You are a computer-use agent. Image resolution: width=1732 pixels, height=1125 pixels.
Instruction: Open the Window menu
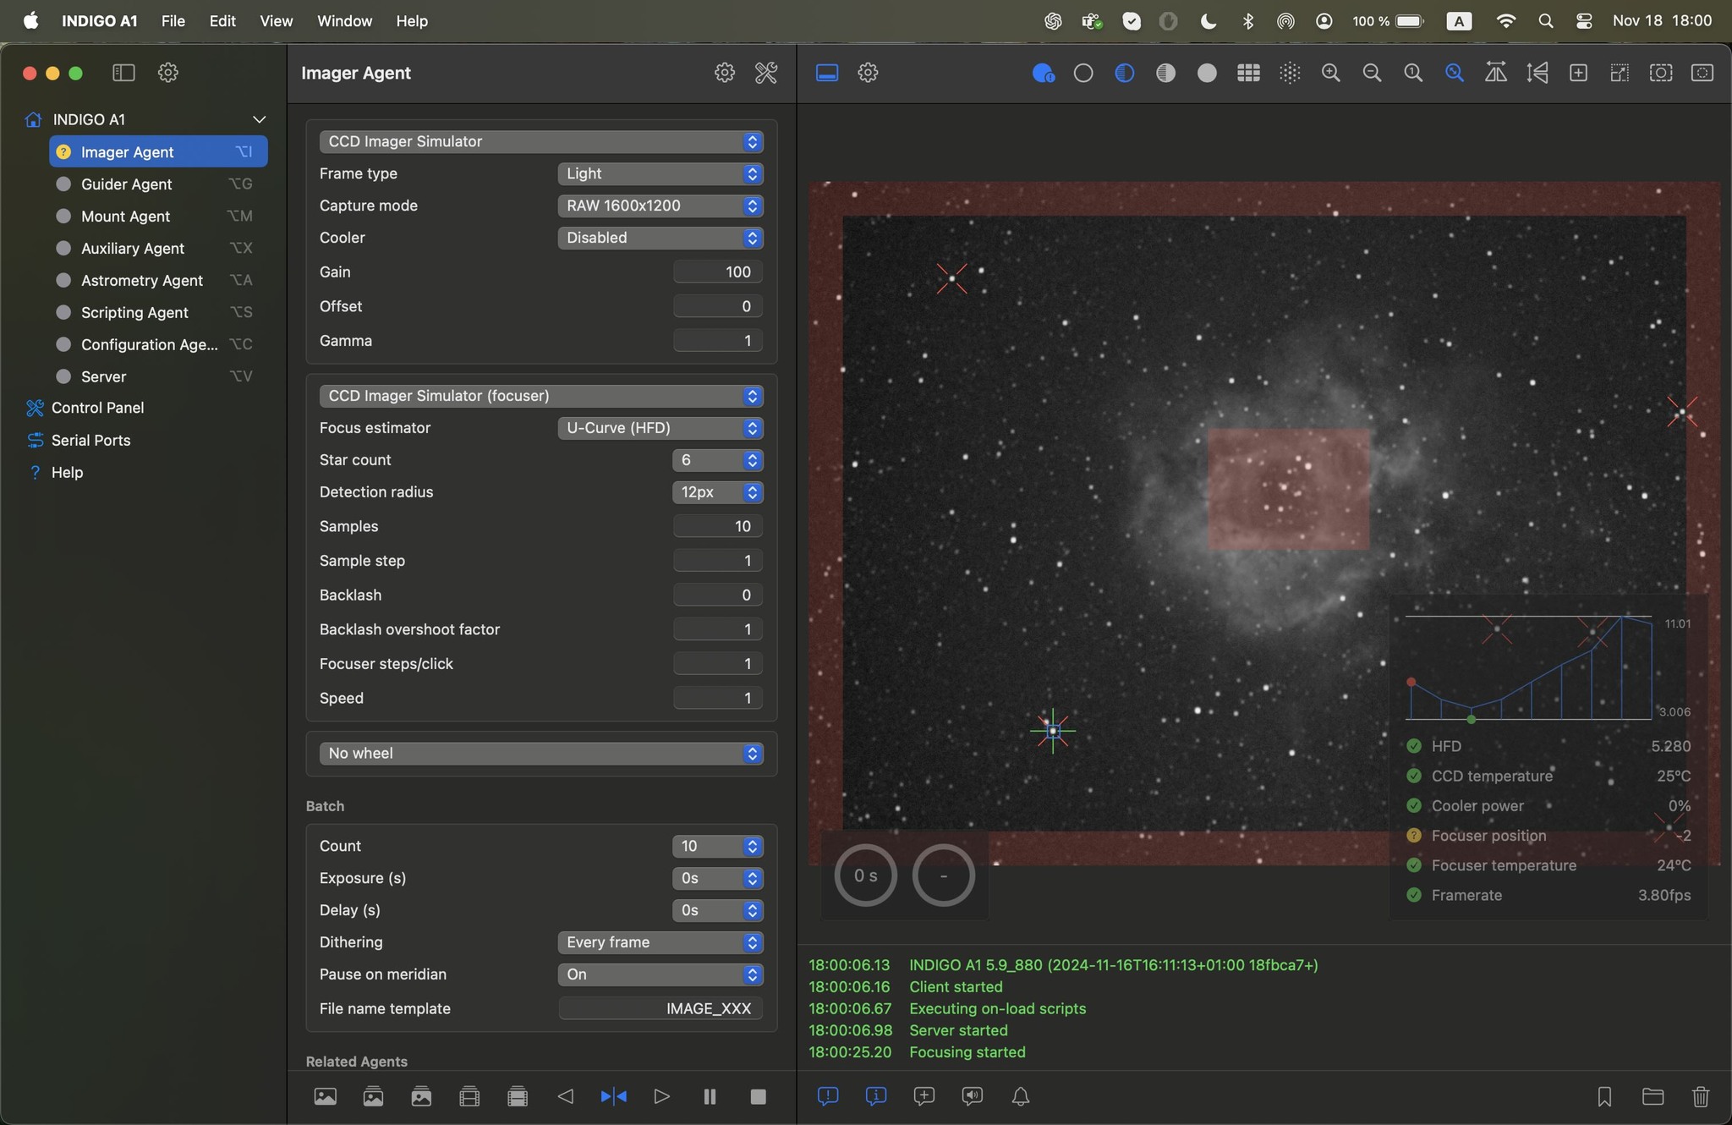coord(344,21)
